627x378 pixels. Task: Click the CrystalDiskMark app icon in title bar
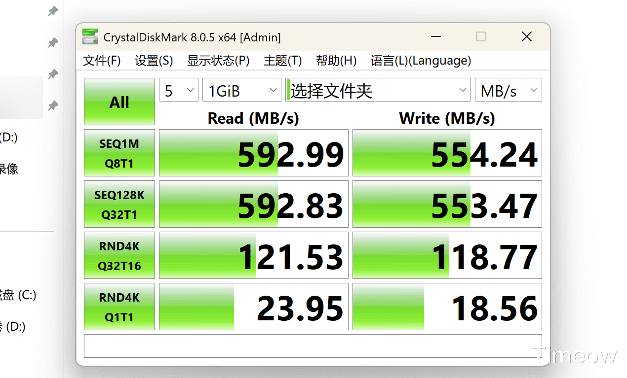click(90, 37)
